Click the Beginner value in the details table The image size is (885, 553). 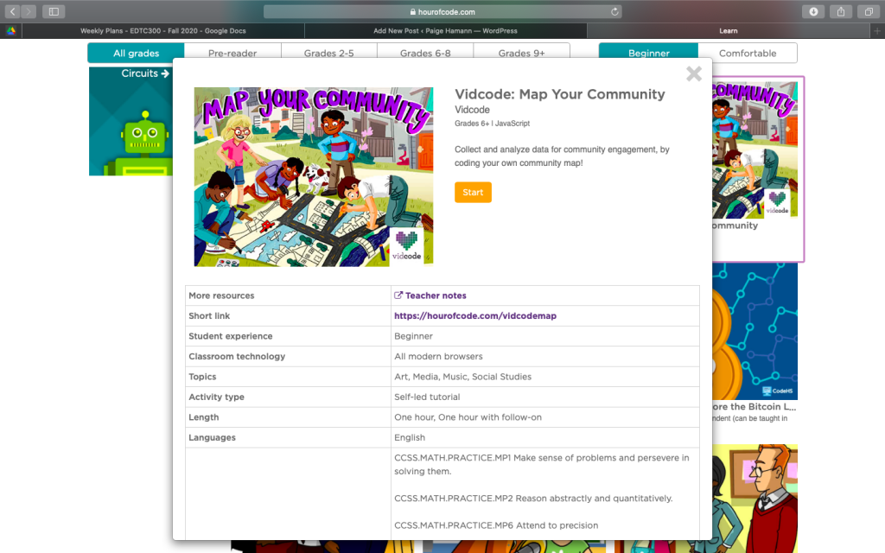[x=413, y=336]
